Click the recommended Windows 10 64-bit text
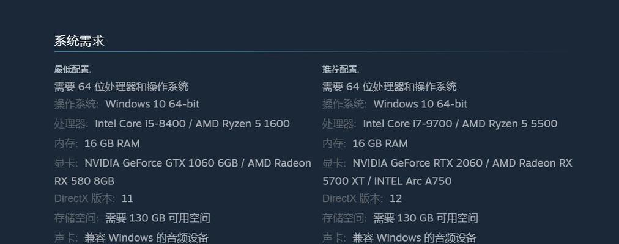This screenshot has width=619, height=244. 420,104
